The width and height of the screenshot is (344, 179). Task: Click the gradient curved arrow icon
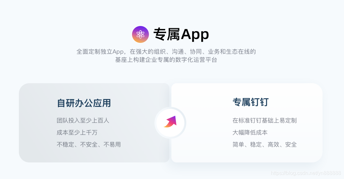pos(170,121)
